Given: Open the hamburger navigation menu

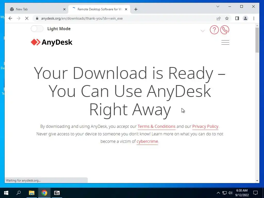Looking at the screenshot, I should (225, 42).
